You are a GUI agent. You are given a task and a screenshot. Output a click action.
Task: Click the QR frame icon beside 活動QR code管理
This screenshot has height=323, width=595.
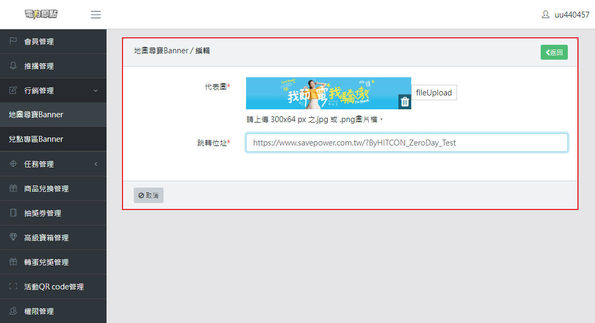(x=13, y=286)
